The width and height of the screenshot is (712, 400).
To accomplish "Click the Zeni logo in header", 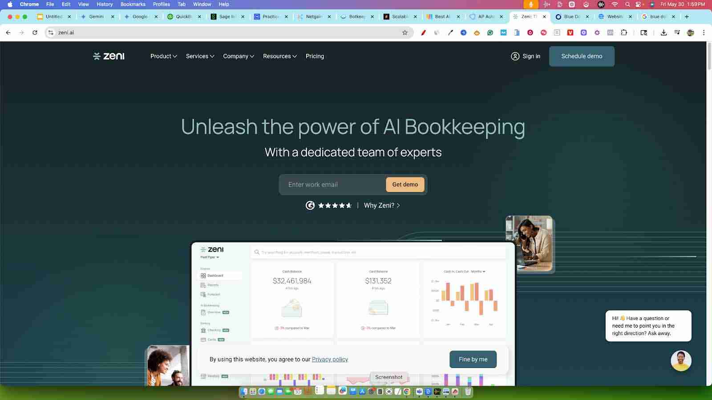I will 109,56.
